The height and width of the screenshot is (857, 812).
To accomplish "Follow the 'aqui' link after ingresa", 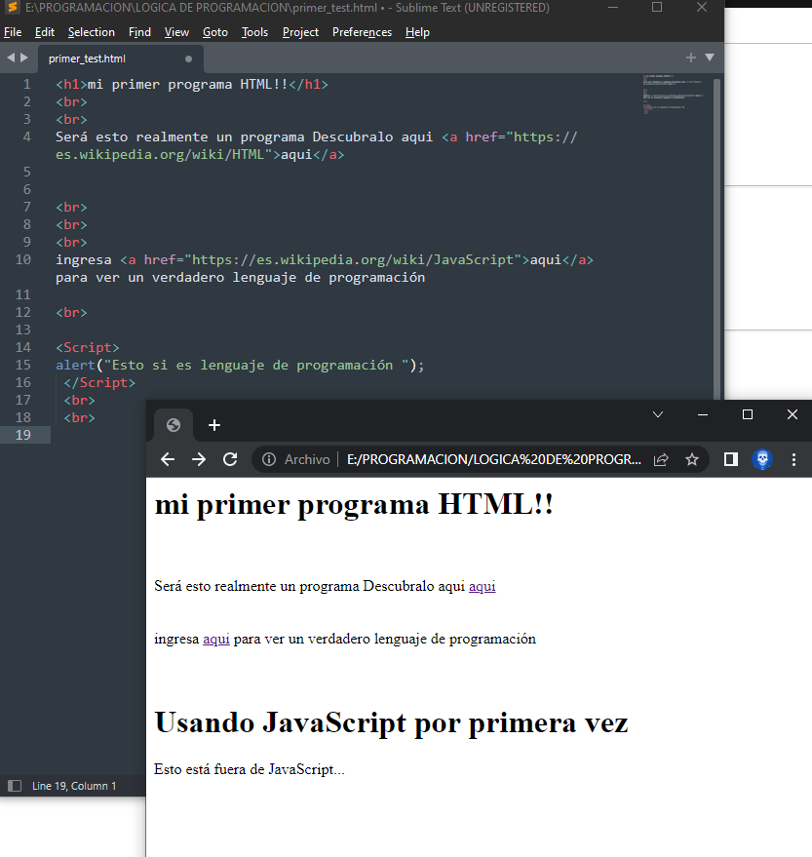I will (216, 639).
